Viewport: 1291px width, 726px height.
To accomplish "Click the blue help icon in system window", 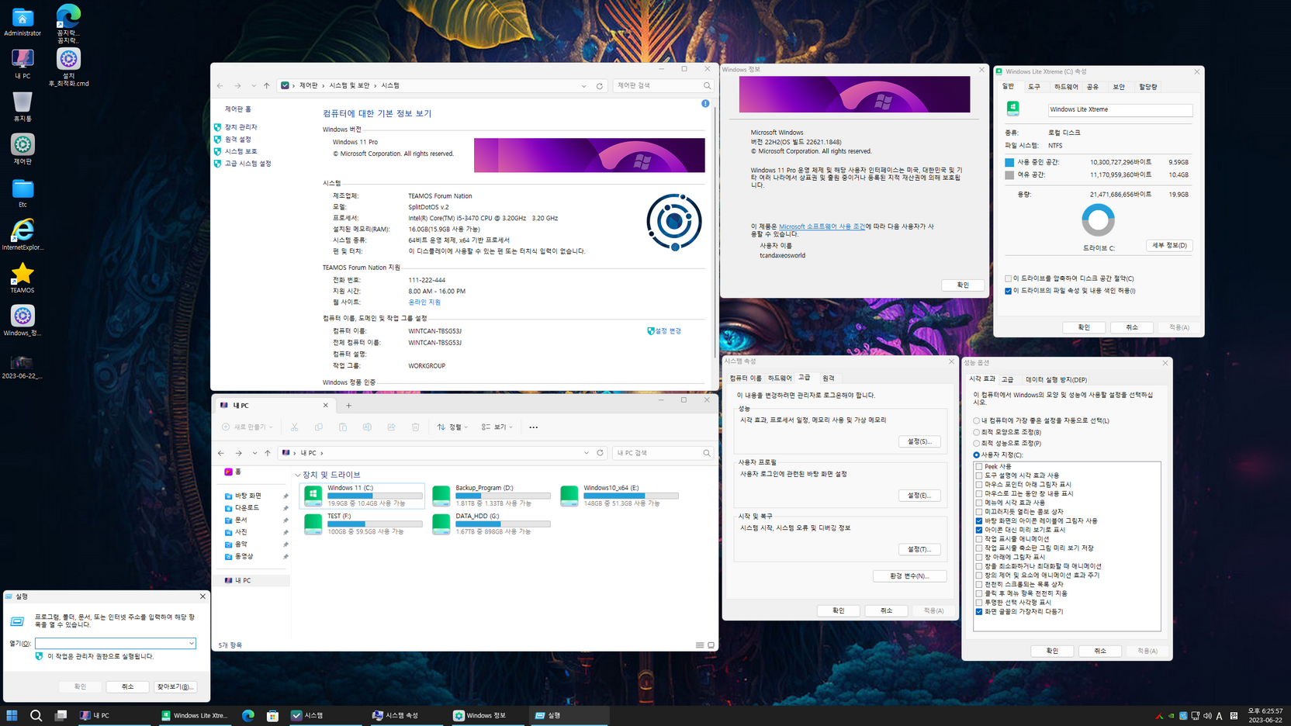I will (x=705, y=103).
